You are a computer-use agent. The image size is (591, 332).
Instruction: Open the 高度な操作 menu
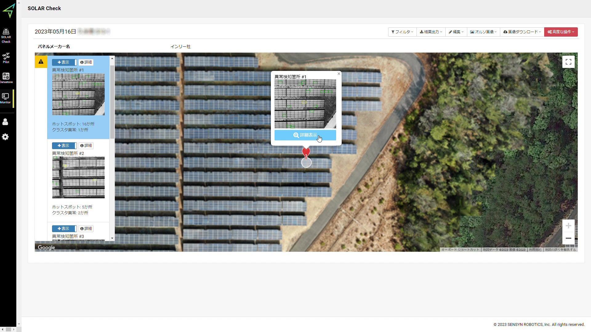tap(561, 32)
